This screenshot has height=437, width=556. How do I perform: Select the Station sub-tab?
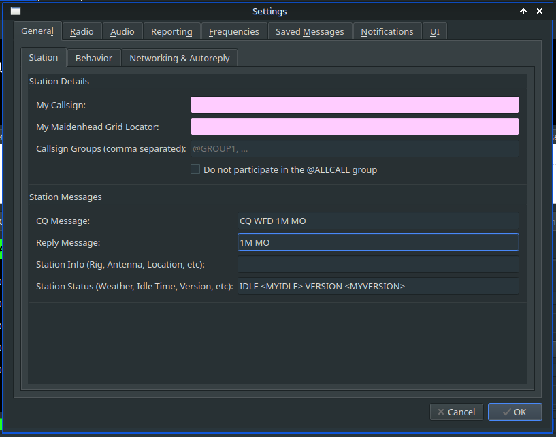44,58
